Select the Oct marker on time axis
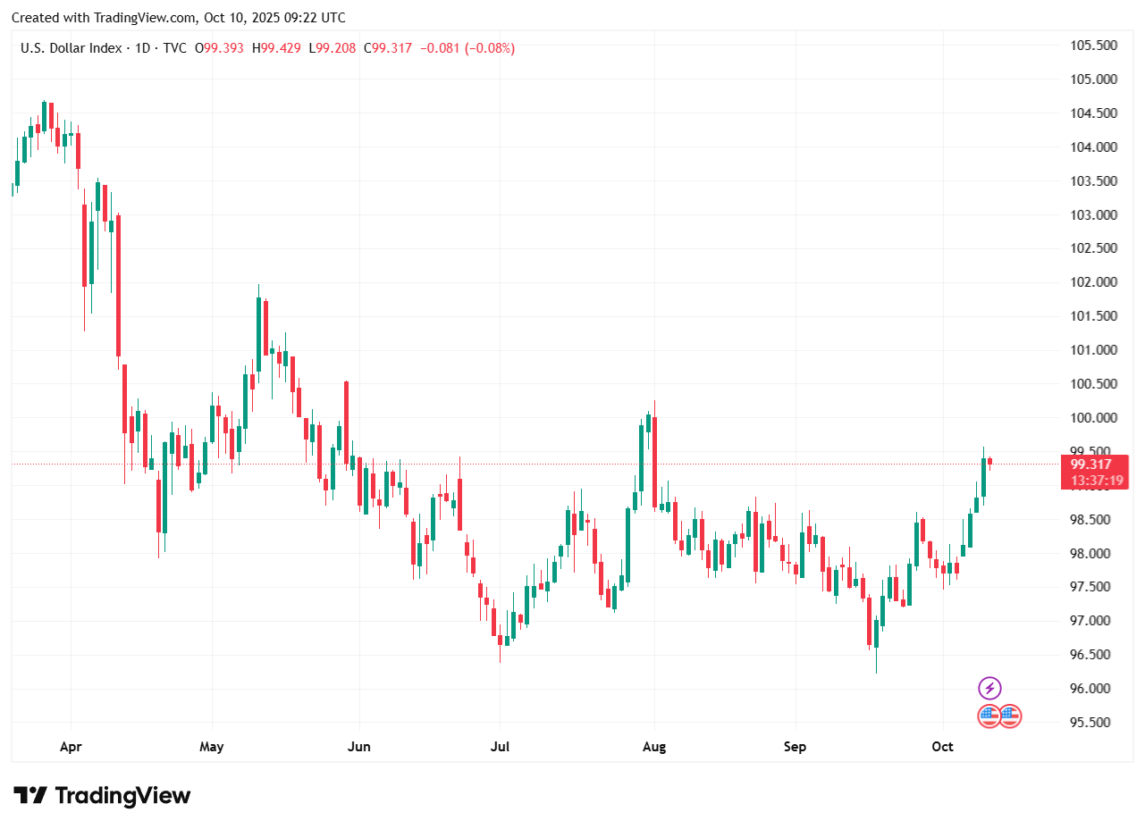Screen dimensions: 1145x829 click(943, 746)
